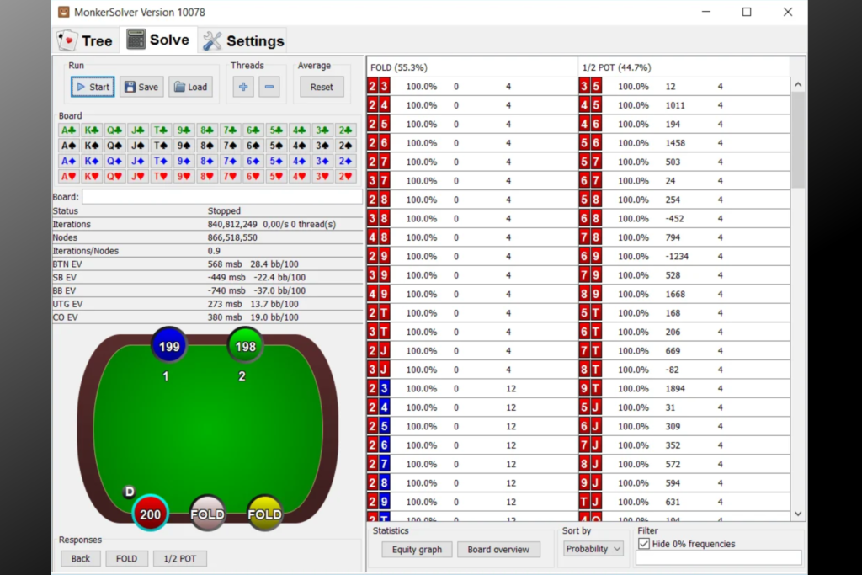The image size is (862, 575).
Task: Open the Board overview statistics
Action: click(498, 549)
